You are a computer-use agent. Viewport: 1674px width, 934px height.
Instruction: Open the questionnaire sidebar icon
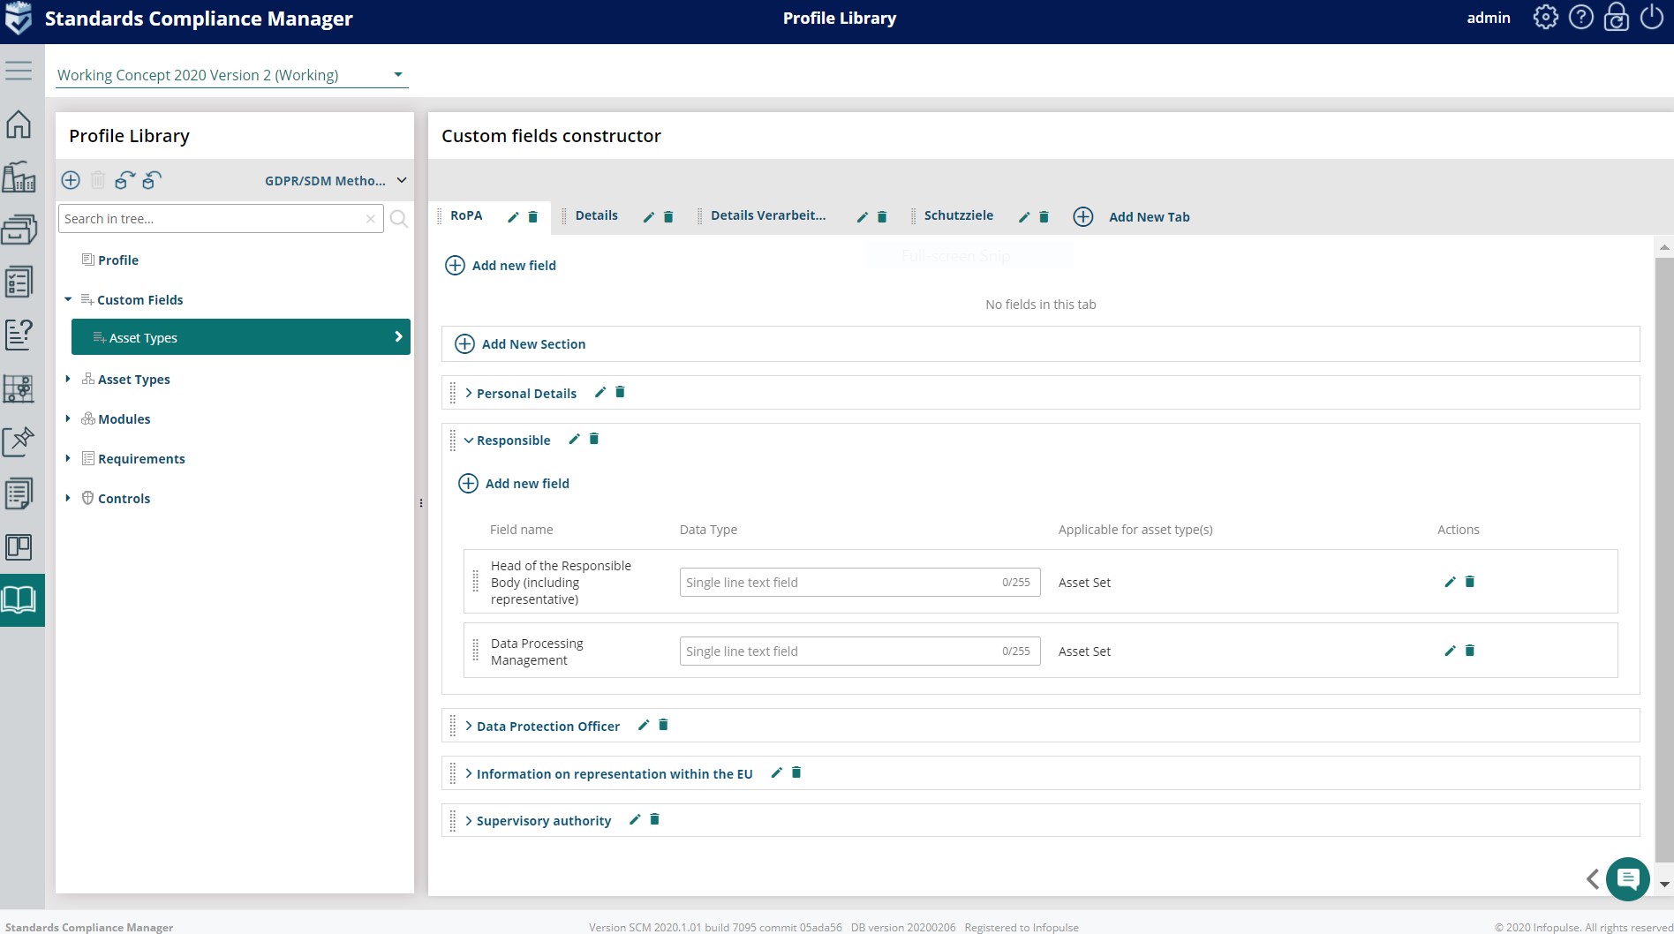pyautogui.click(x=19, y=335)
